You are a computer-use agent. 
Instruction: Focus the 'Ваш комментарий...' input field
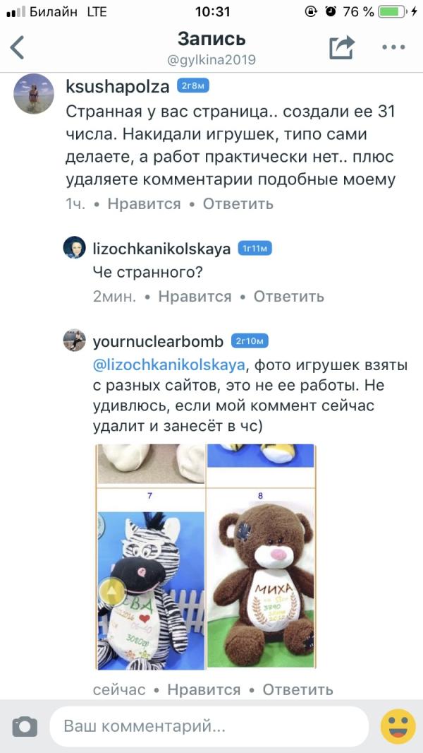[x=209, y=725]
